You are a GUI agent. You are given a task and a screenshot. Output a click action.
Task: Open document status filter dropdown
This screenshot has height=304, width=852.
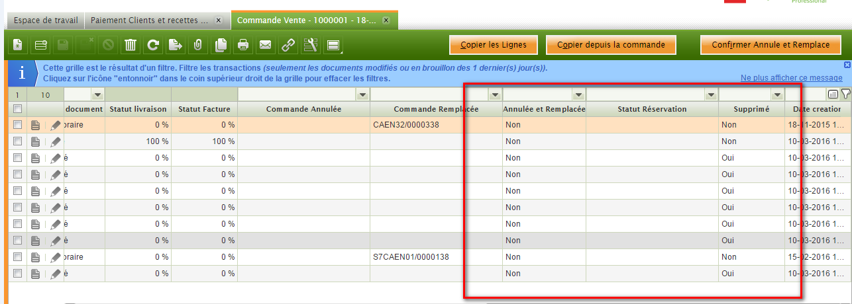[x=97, y=95]
